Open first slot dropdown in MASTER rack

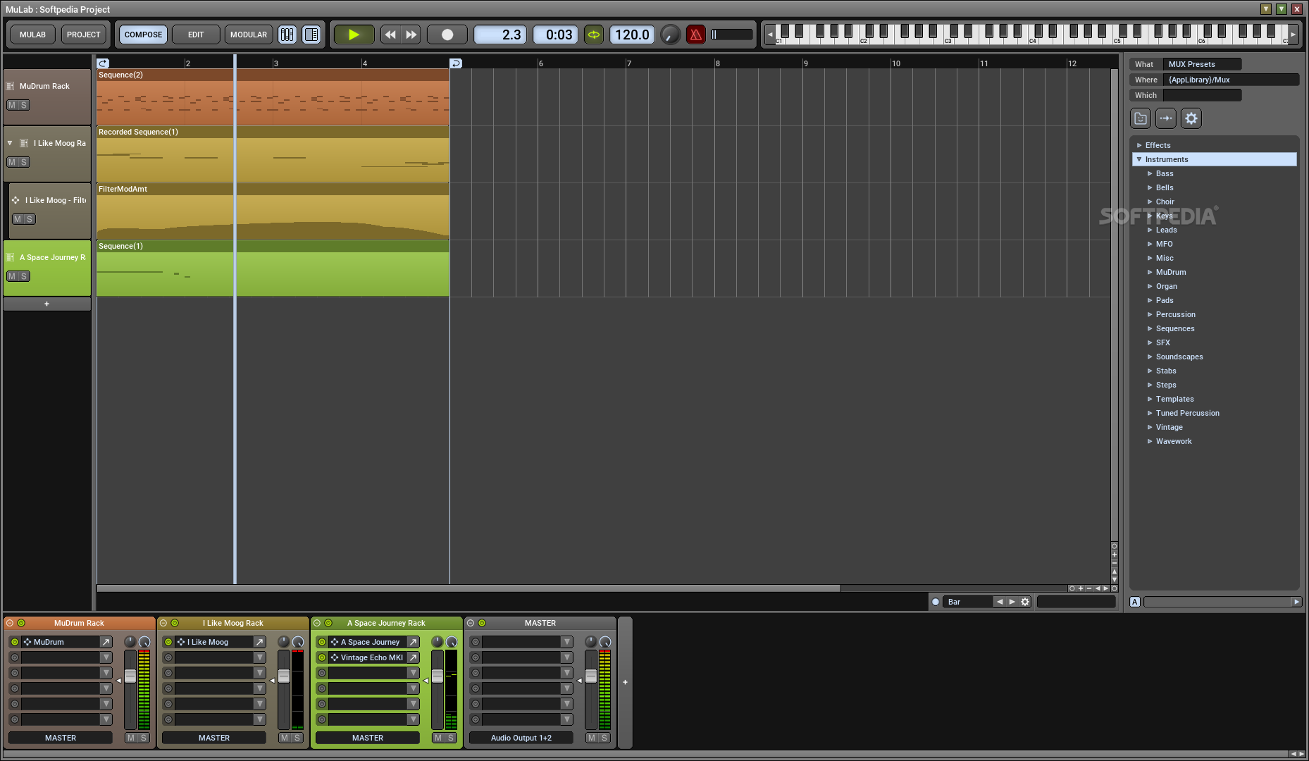pos(566,642)
